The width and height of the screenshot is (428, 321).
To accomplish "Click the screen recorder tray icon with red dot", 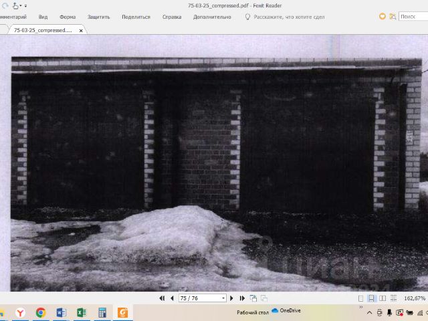I will coord(400,313).
